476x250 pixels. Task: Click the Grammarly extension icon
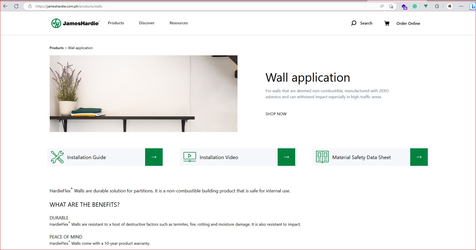coord(415,6)
